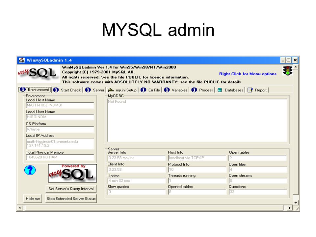Click the vertical scrollbar up arrow
Image resolution: width=316 pixels, height=237 pixels.
[296, 67]
